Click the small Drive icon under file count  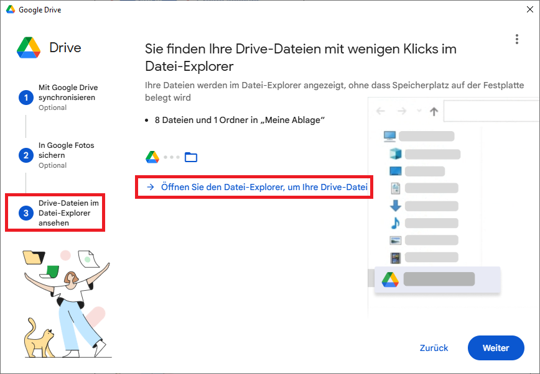coord(152,157)
